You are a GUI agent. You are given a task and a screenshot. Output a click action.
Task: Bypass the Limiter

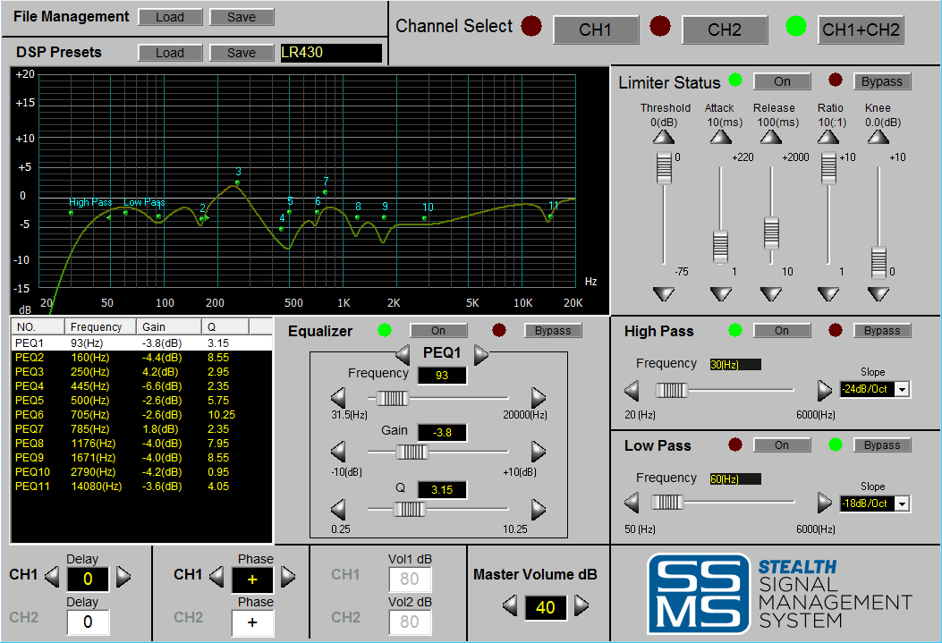pyautogui.click(x=881, y=81)
